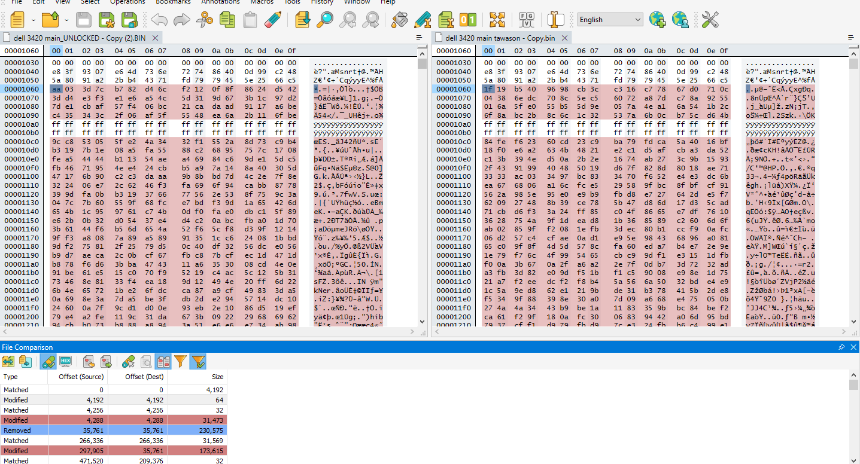Click the Compare Files icon in File Comparison
The width and height of the screenshot is (860, 464).
pyautogui.click(x=8, y=361)
